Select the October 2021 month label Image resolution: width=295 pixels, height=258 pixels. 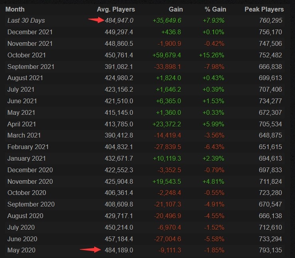click(x=26, y=55)
